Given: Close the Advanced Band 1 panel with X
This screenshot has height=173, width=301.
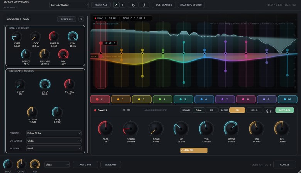Looking at the screenshot, I should pyautogui.click(x=81, y=19).
